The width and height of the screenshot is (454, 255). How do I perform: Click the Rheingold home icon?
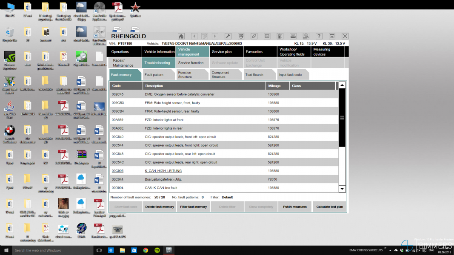(x=181, y=36)
